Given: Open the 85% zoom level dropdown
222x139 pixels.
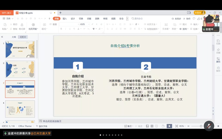Looking at the screenshot, I should 182,126.
